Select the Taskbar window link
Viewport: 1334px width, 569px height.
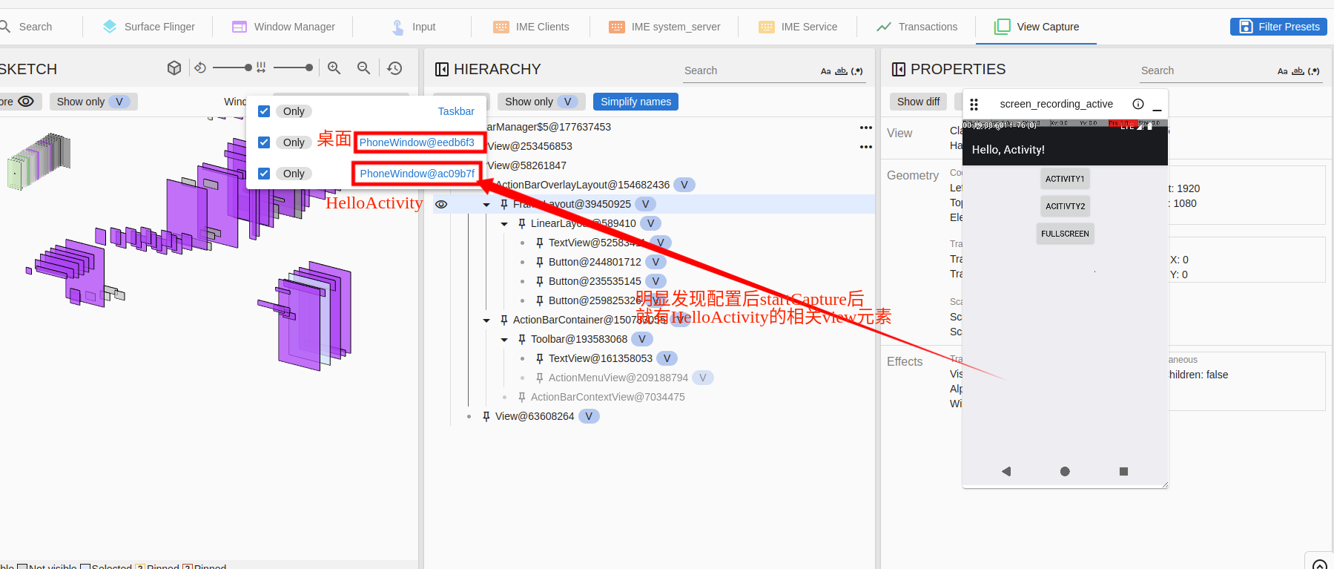point(456,111)
